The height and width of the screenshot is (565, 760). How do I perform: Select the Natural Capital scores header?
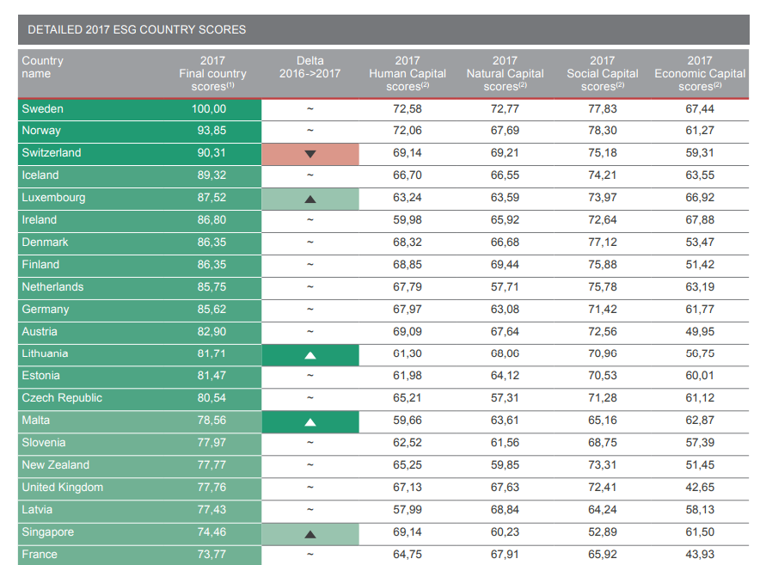pyautogui.click(x=505, y=73)
